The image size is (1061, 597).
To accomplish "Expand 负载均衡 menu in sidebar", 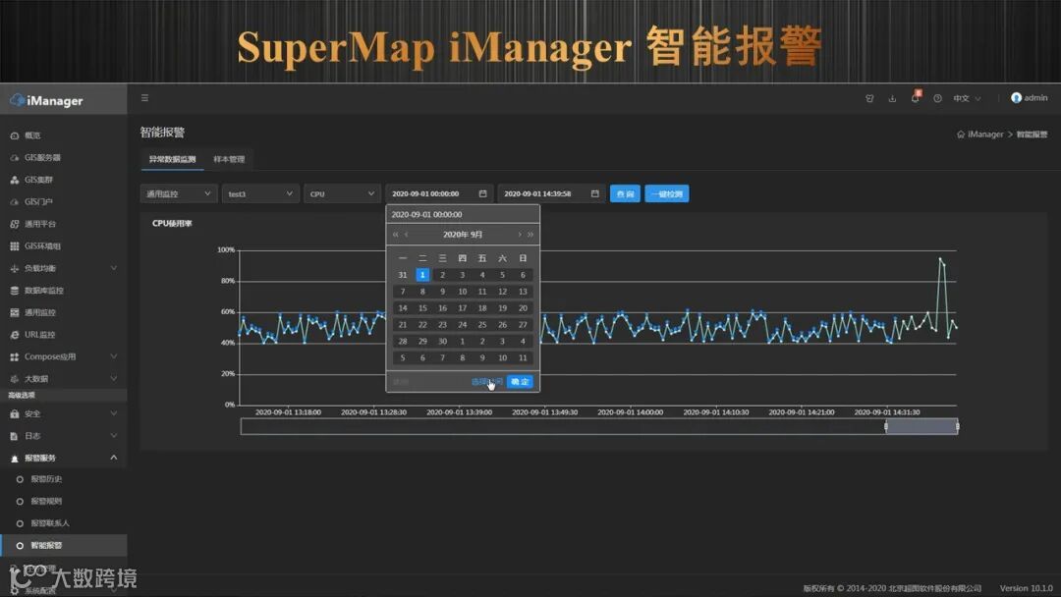I will tap(64, 268).
